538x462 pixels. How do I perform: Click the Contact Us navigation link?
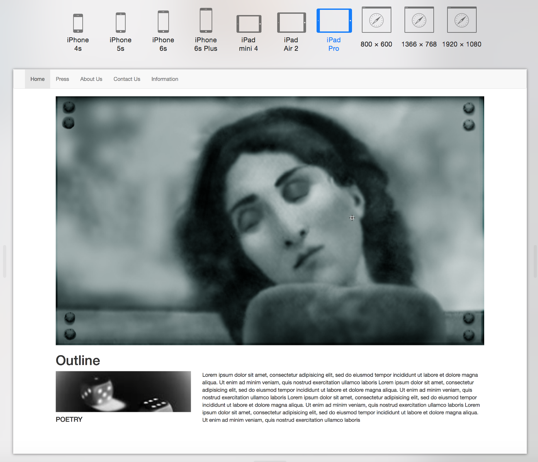tap(127, 79)
